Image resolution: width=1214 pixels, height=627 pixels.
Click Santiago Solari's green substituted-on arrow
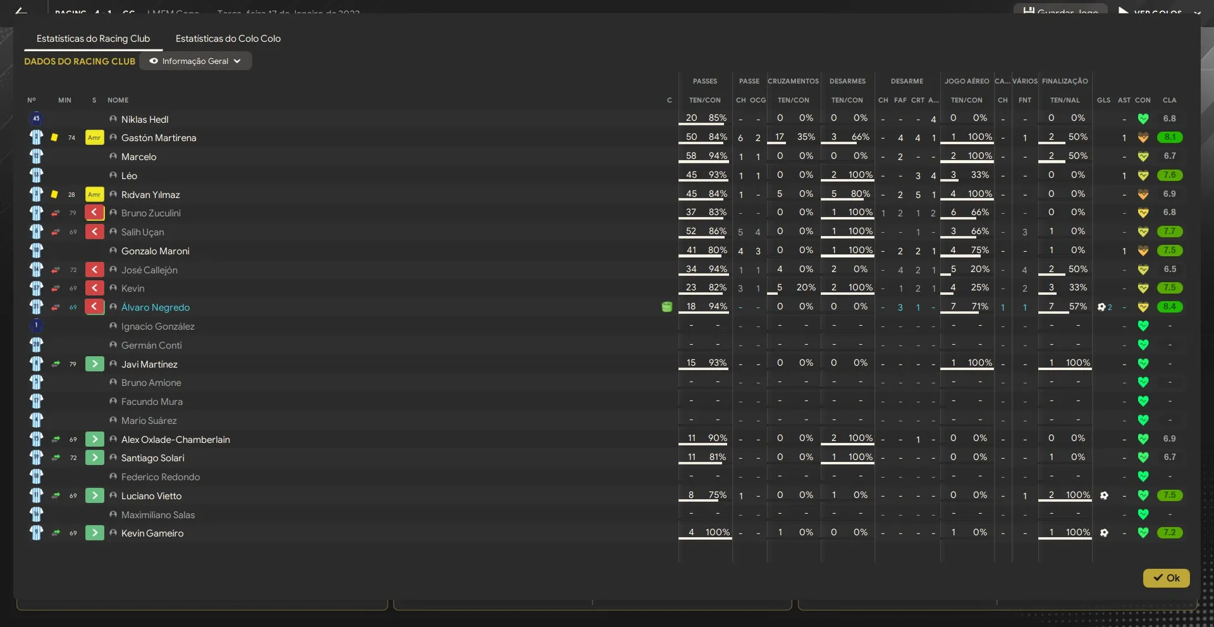[94, 457]
